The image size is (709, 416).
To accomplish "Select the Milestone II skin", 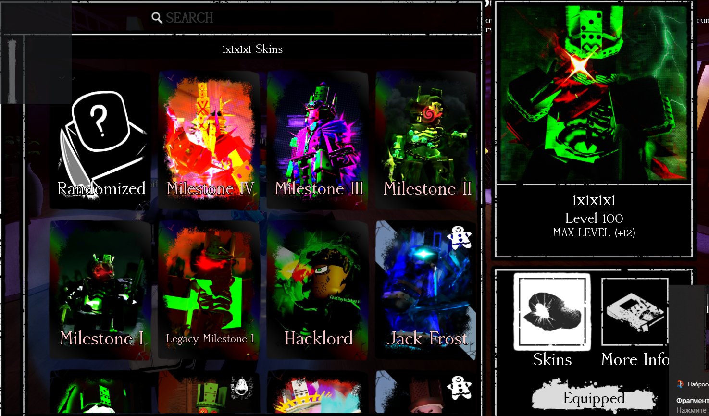I will click(x=426, y=140).
